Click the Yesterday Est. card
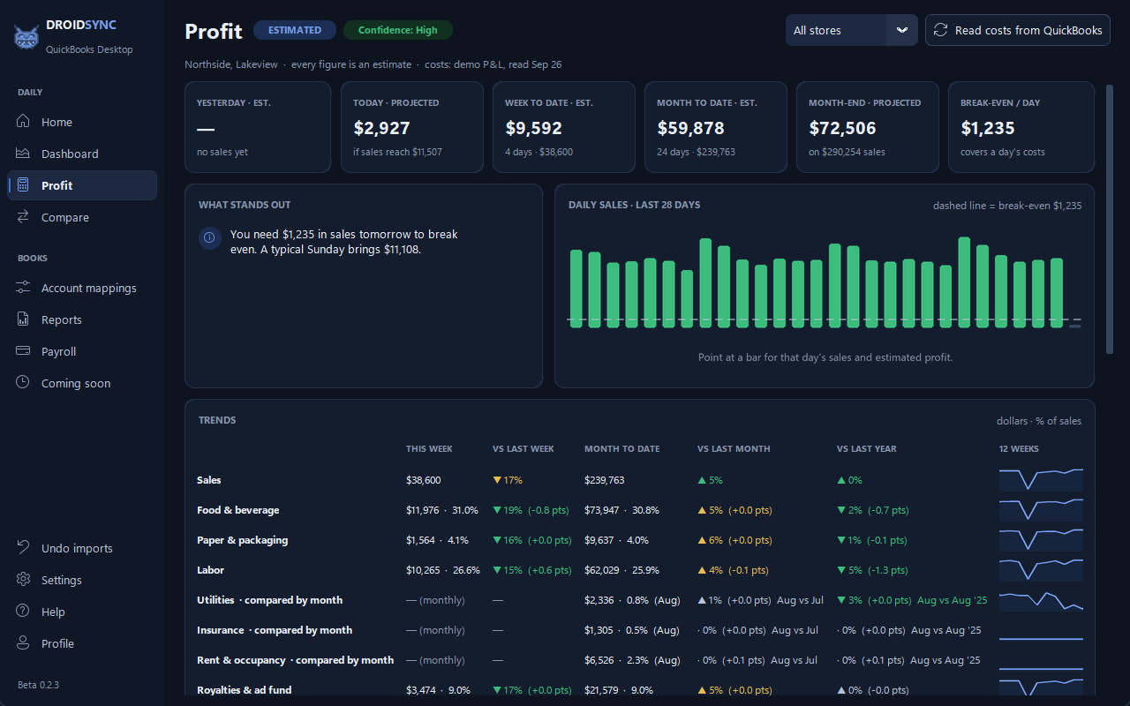 (x=258, y=127)
